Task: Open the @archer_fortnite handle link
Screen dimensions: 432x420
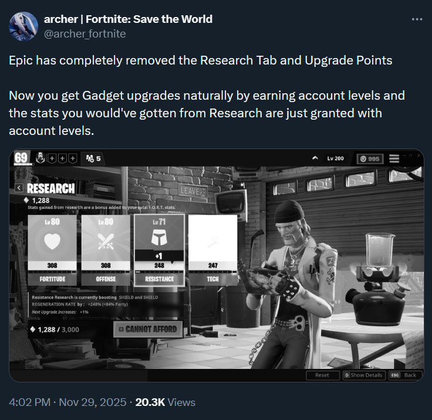Action: point(85,34)
